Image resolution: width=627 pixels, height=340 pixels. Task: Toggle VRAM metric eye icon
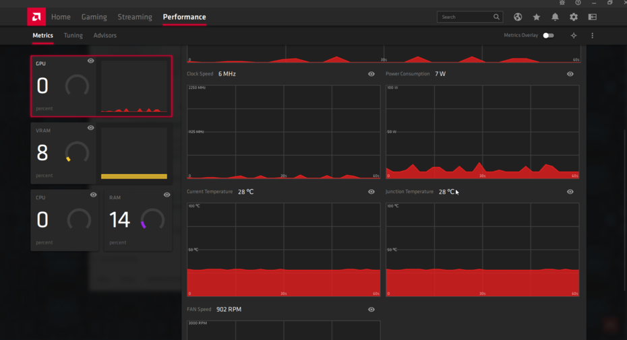coord(91,128)
